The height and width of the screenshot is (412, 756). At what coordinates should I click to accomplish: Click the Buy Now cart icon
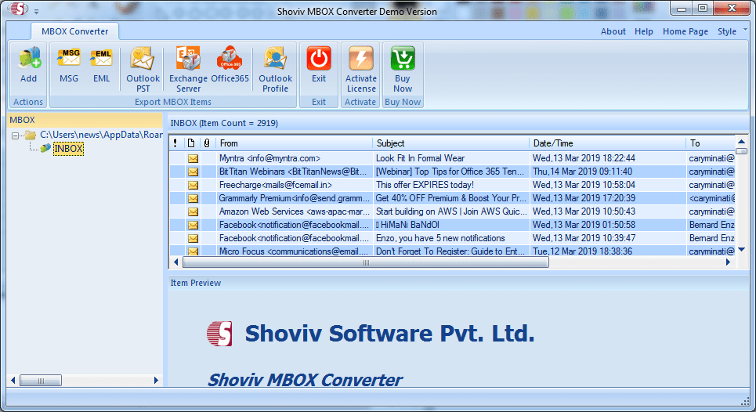pyautogui.click(x=403, y=58)
